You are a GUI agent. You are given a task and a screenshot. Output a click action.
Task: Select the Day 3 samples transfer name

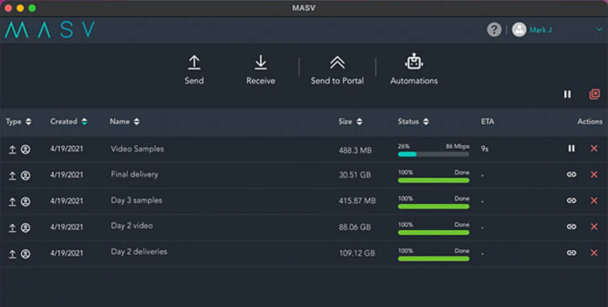pos(136,200)
